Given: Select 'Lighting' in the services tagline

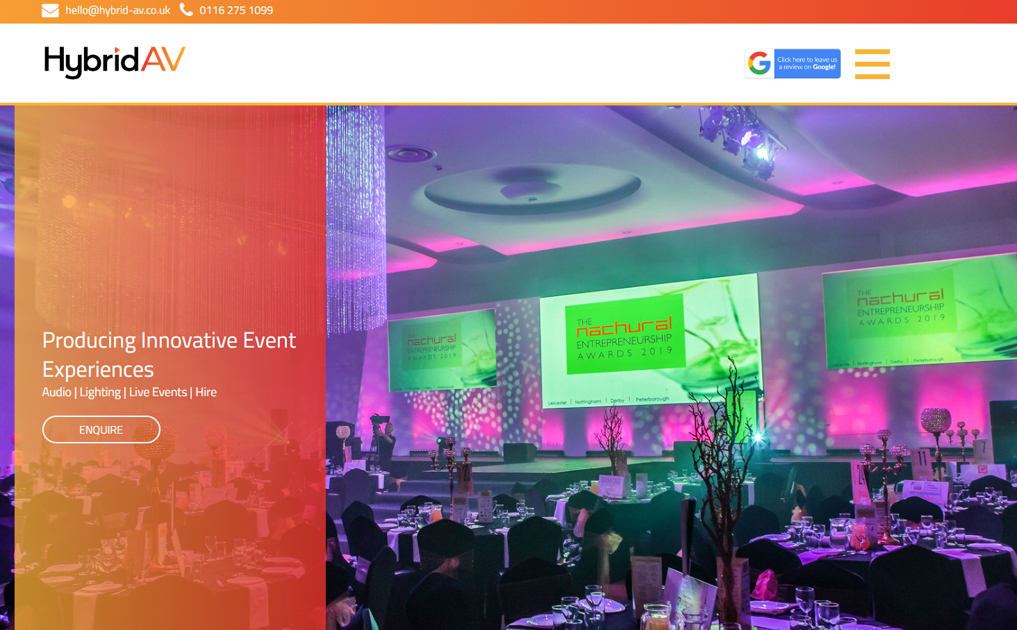Looking at the screenshot, I should (100, 392).
